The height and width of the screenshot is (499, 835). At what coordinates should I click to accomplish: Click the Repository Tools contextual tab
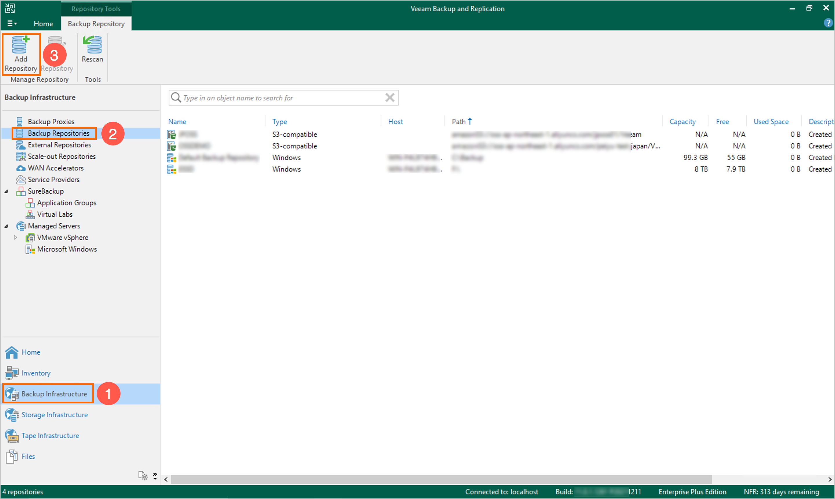96,9
